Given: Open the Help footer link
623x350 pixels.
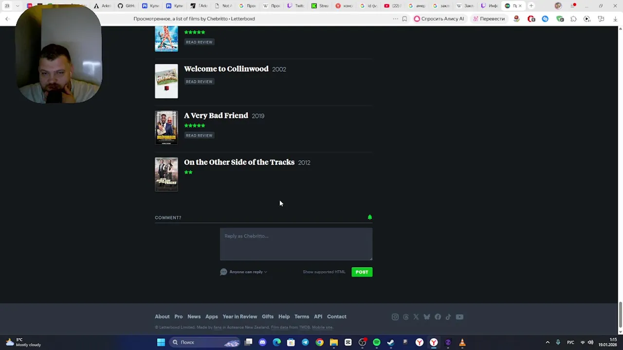Looking at the screenshot, I should [284, 316].
